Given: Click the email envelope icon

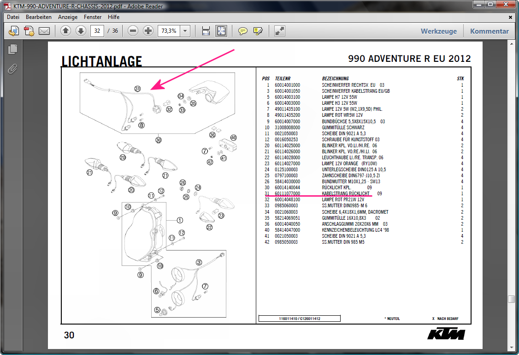Looking at the screenshot, I should tap(44, 31).
